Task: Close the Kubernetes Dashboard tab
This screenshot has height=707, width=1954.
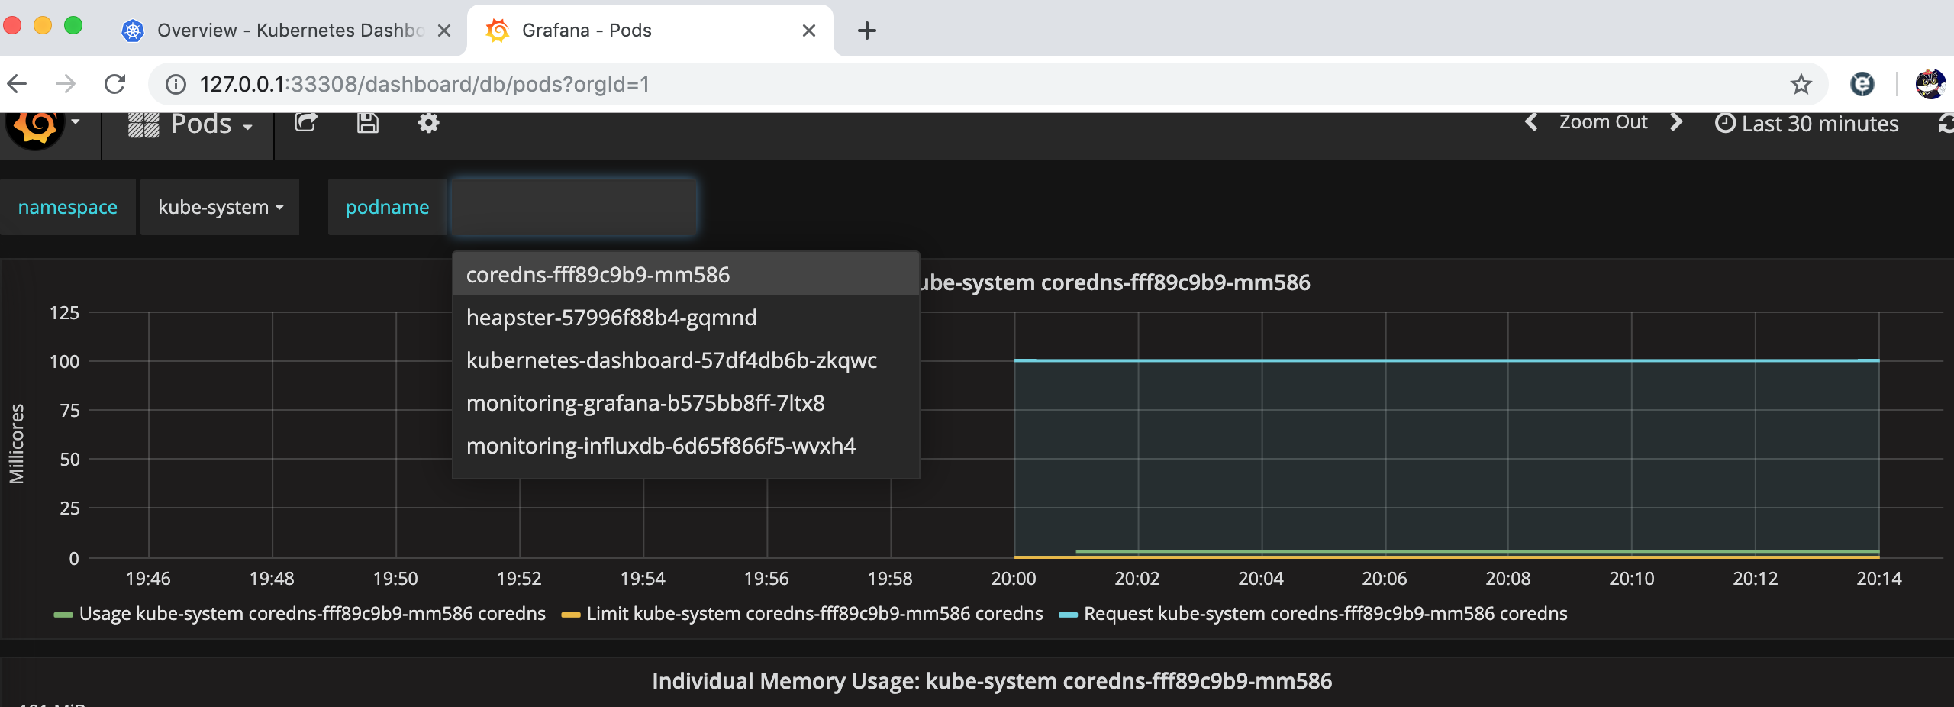Action: [444, 31]
